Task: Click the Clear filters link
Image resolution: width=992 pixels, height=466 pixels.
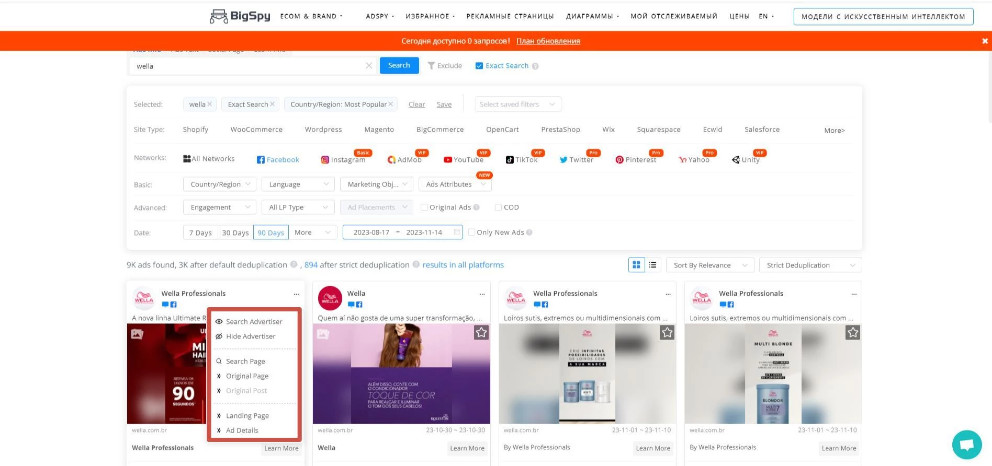Action: coord(416,104)
